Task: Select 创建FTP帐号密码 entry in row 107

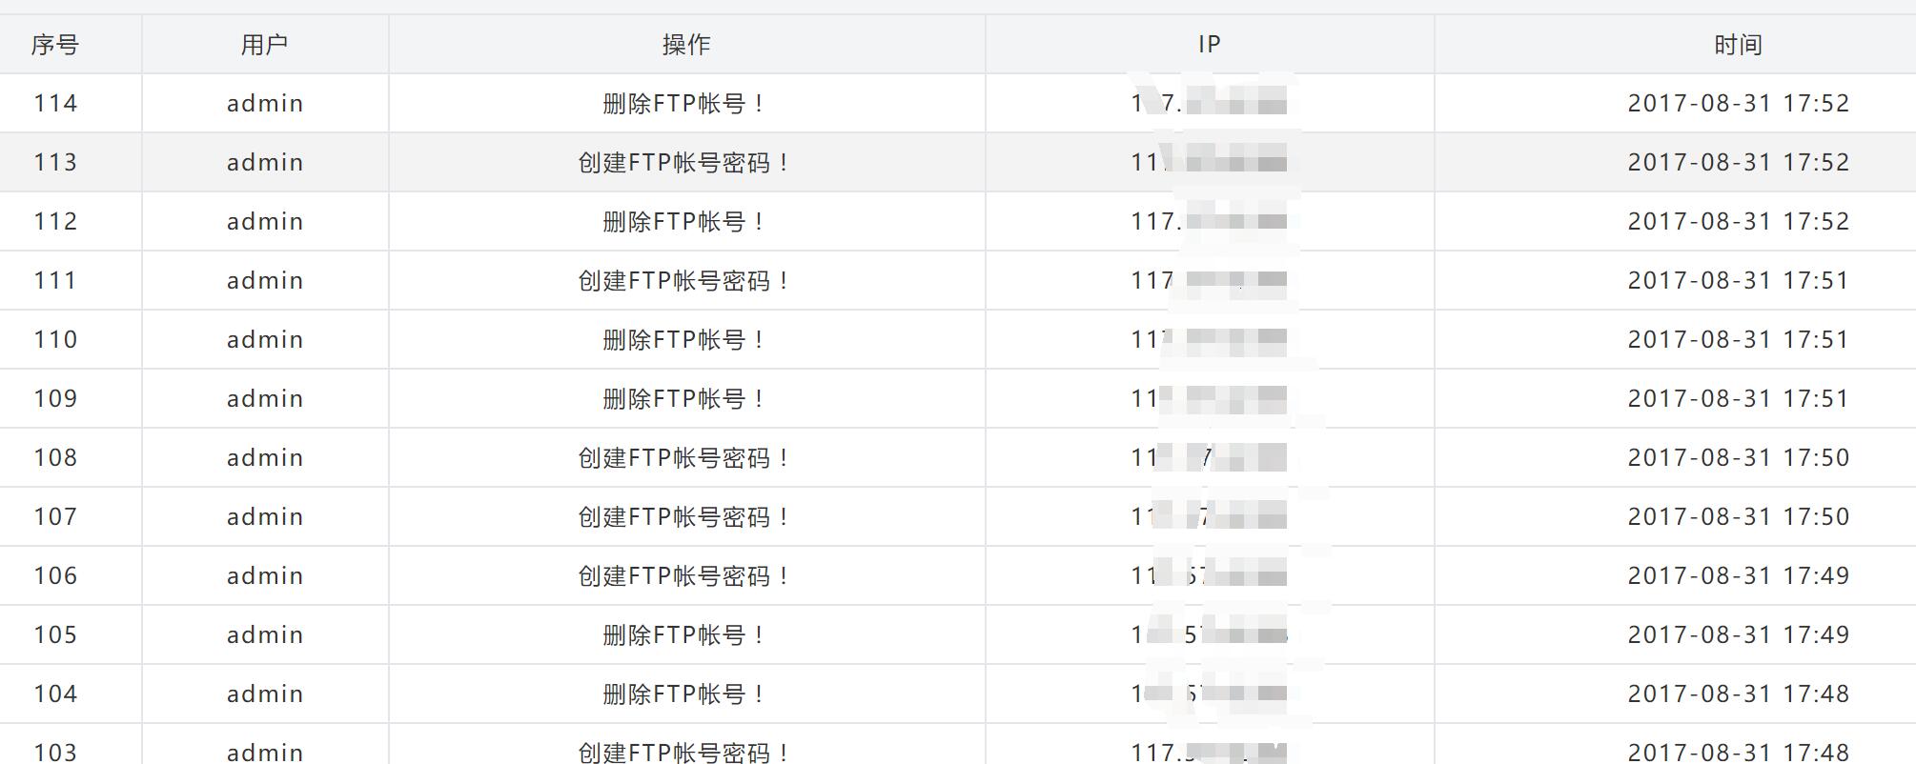Action: click(685, 516)
